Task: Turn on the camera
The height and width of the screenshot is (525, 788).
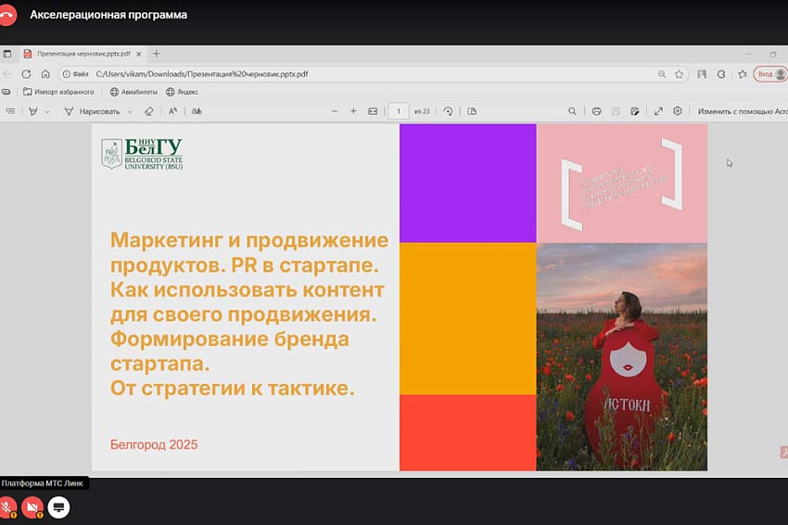Action: 32,507
